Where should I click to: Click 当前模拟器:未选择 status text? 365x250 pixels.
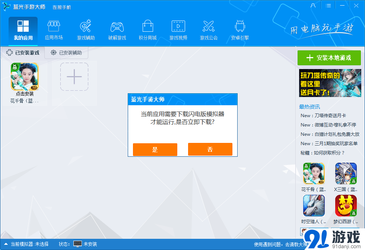29,244
